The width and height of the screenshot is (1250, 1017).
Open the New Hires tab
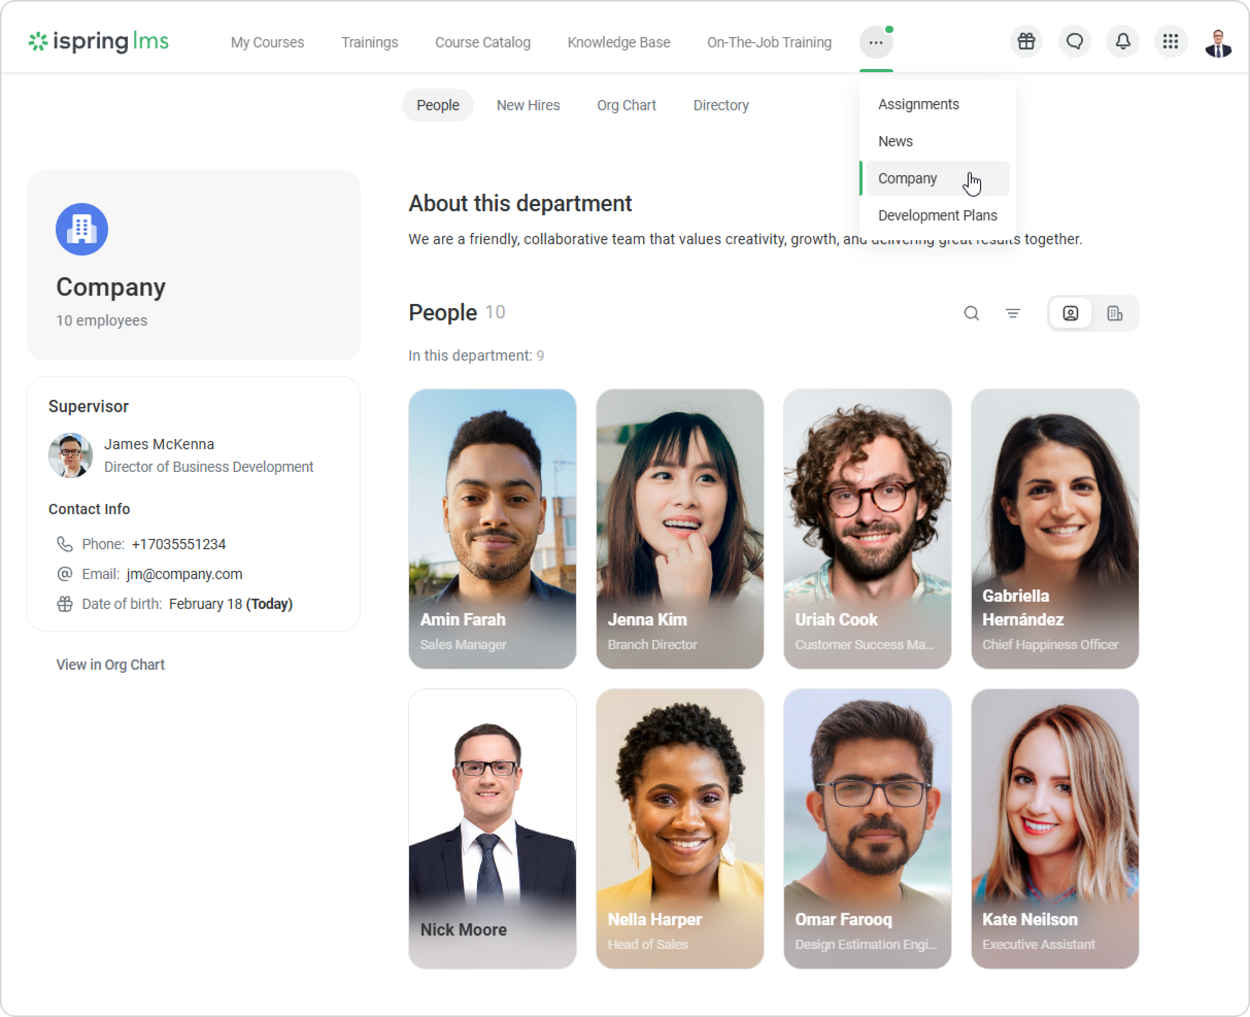click(x=528, y=106)
